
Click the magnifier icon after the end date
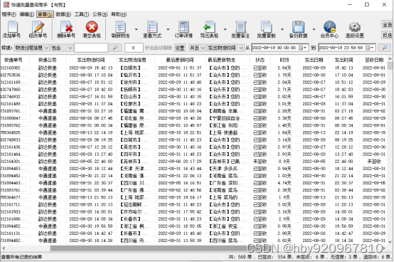tap(385, 48)
